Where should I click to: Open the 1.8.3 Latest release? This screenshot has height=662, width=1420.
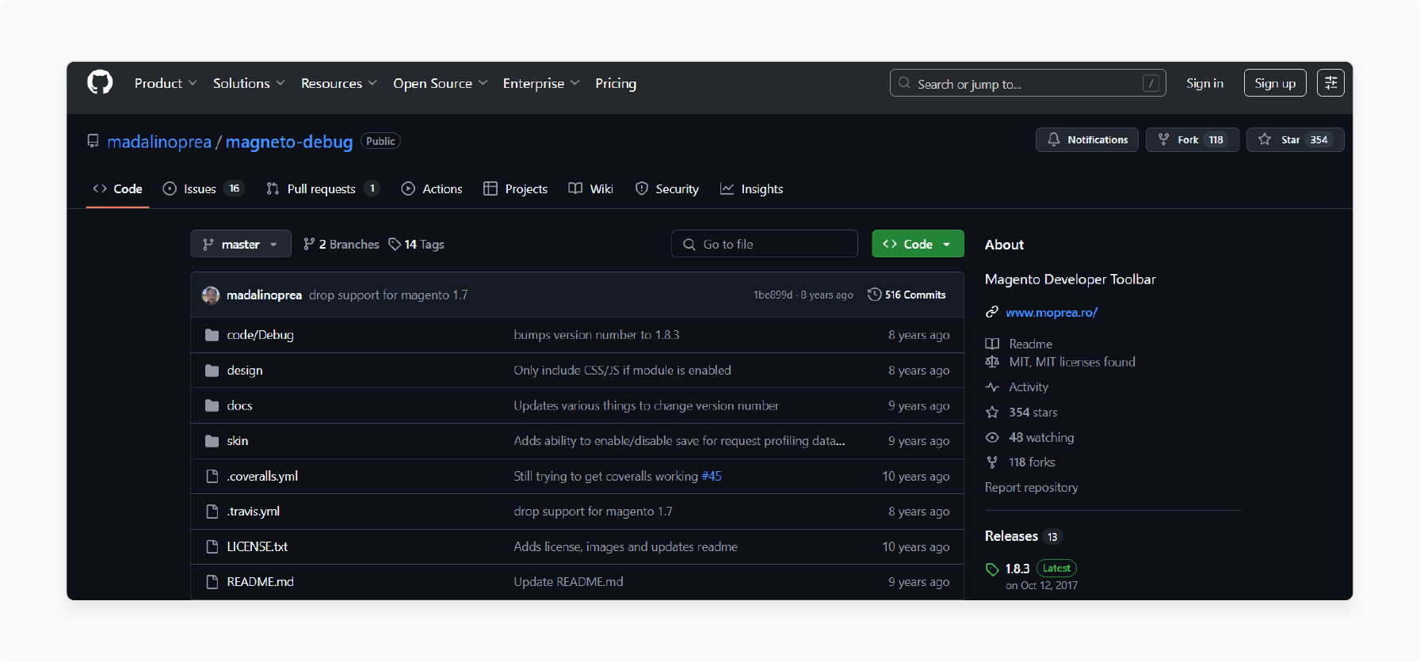[x=1041, y=569]
